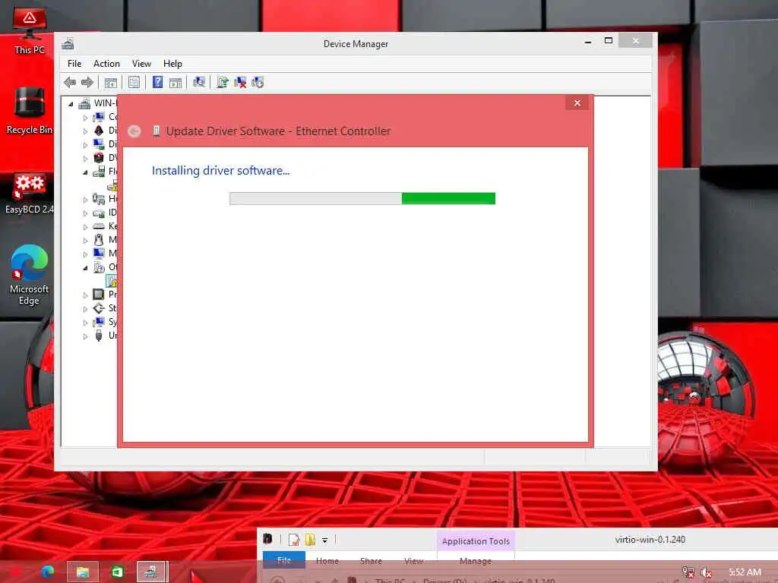
Task: Open the View menu in Device Manager
Action: click(141, 64)
